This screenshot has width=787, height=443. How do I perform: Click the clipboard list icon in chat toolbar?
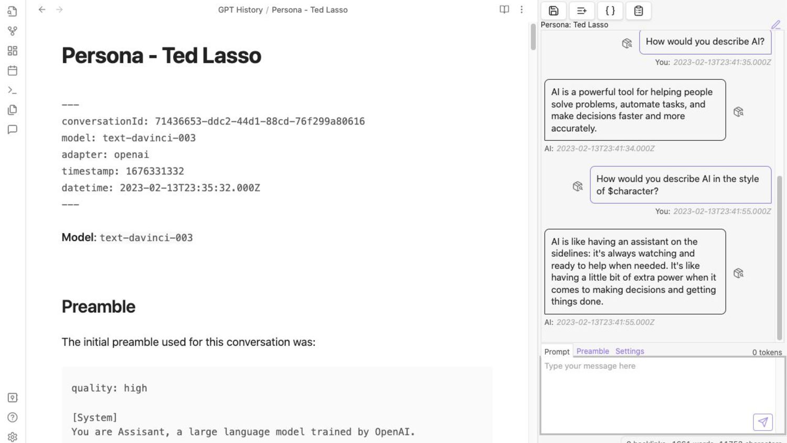[x=639, y=10]
